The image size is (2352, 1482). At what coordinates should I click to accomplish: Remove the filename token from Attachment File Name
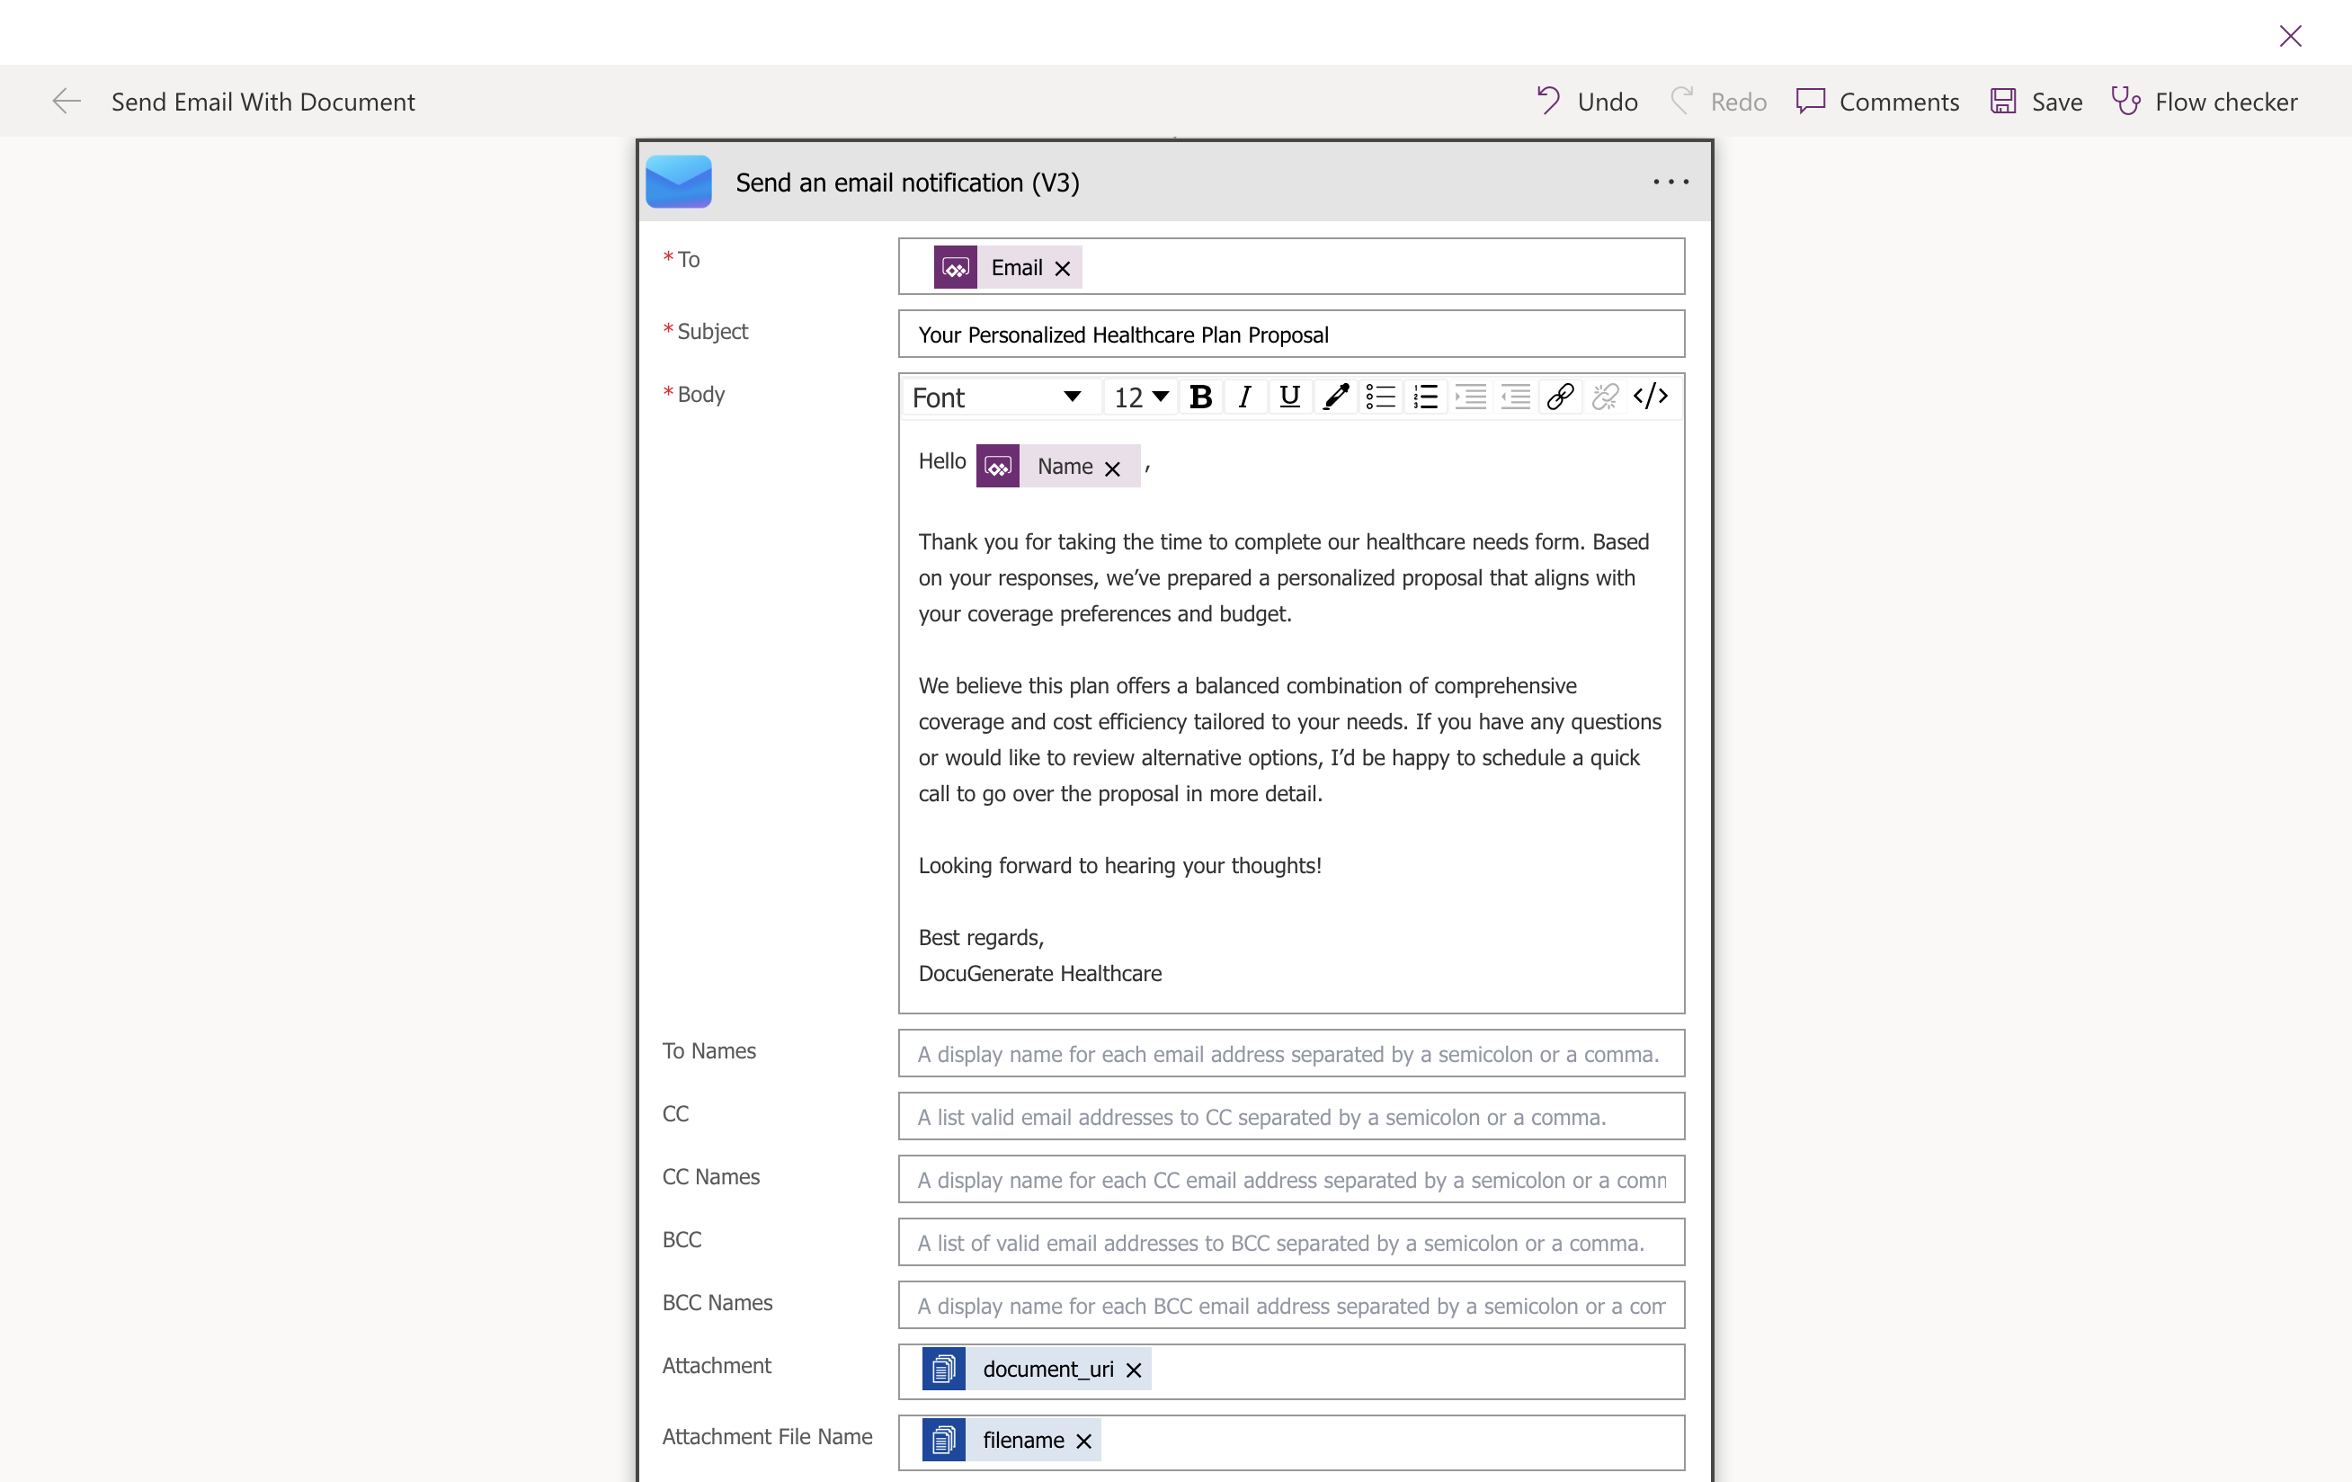(1082, 1441)
